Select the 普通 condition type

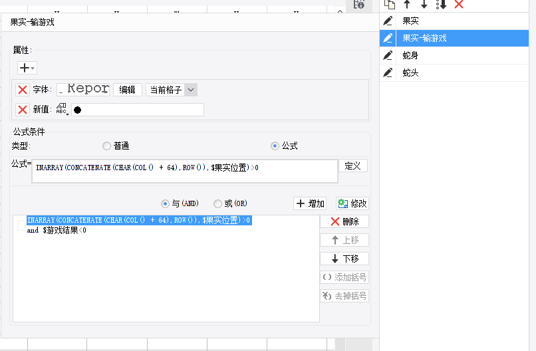pyautogui.click(x=116, y=146)
